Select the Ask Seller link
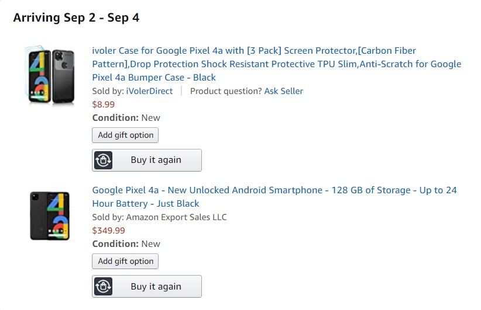 pyautogui.click(x=283, y=91)
